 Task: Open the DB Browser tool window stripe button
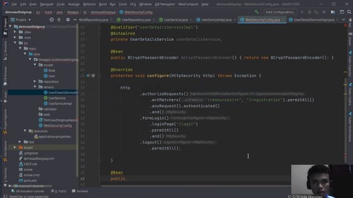pyautogui.click(x=6, y=76)
